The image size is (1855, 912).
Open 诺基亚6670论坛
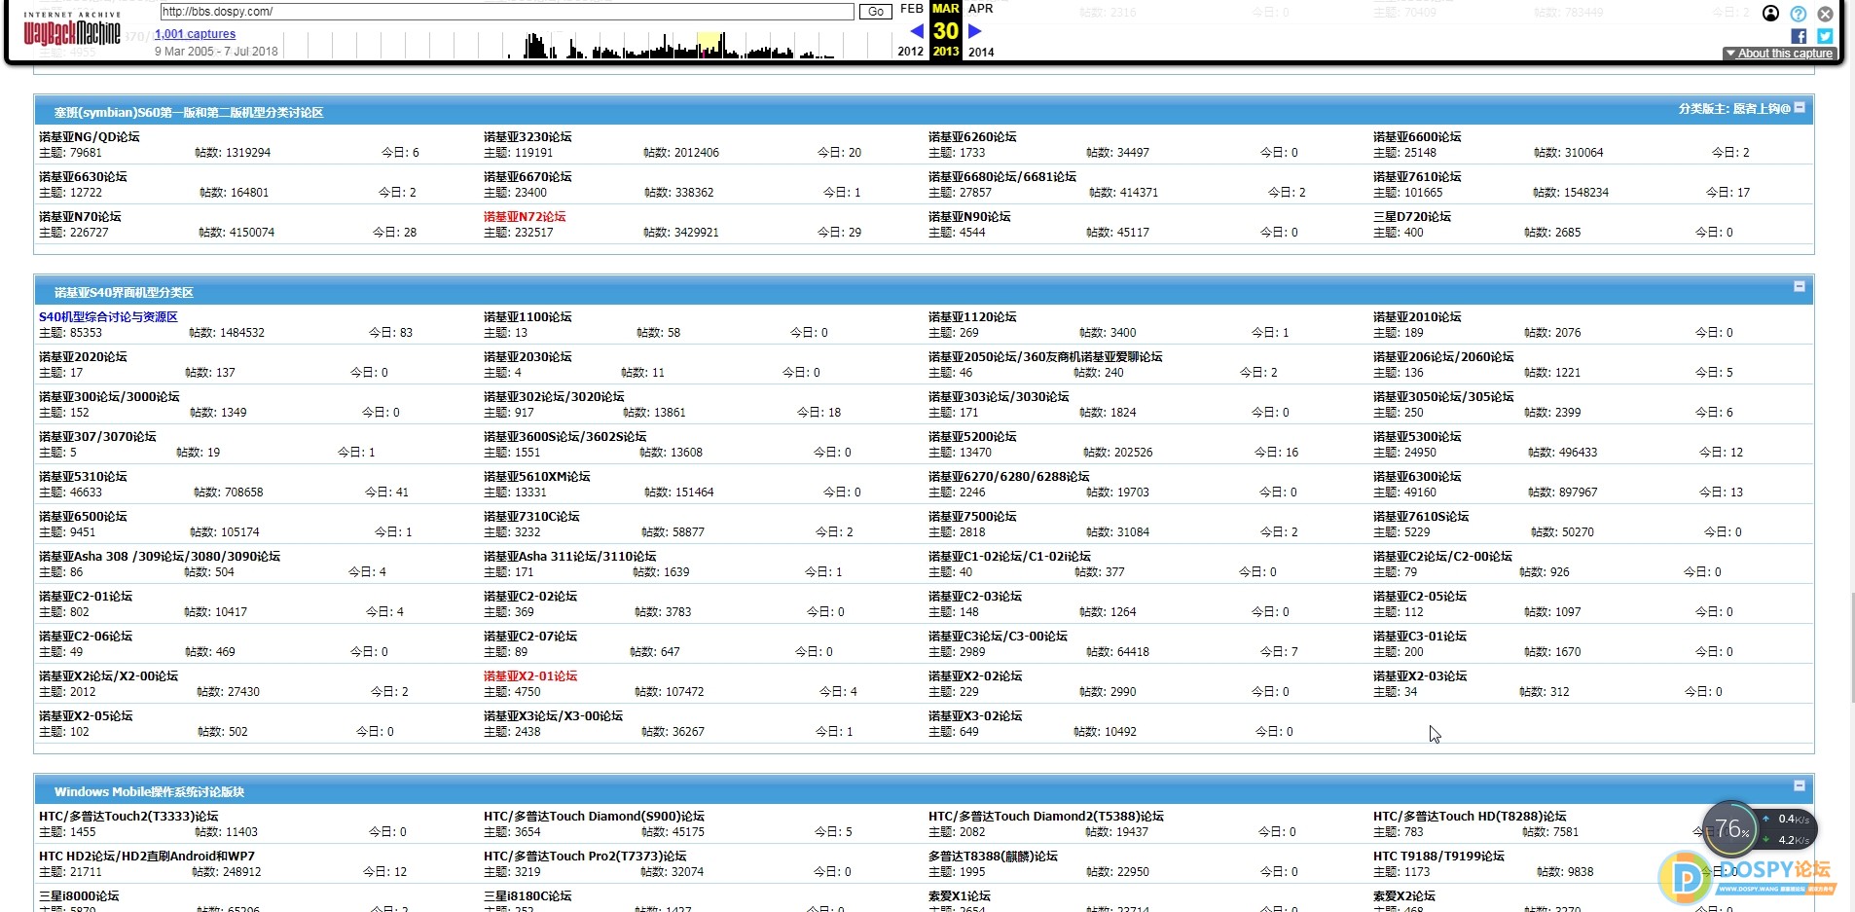(527, 177)
